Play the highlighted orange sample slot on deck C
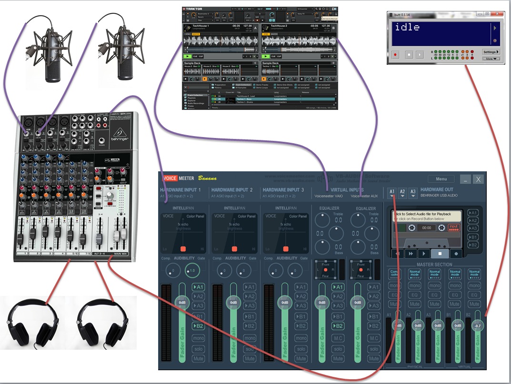511x384 pixels. click(x=205, y=79)
